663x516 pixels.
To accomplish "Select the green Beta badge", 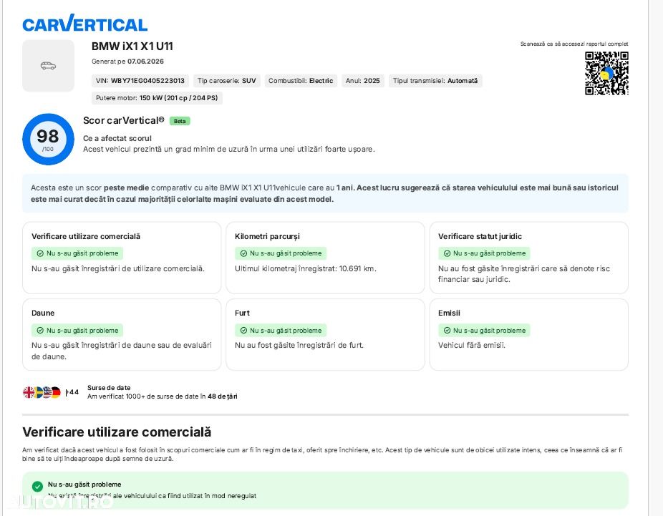I will [x=180, y=121].
